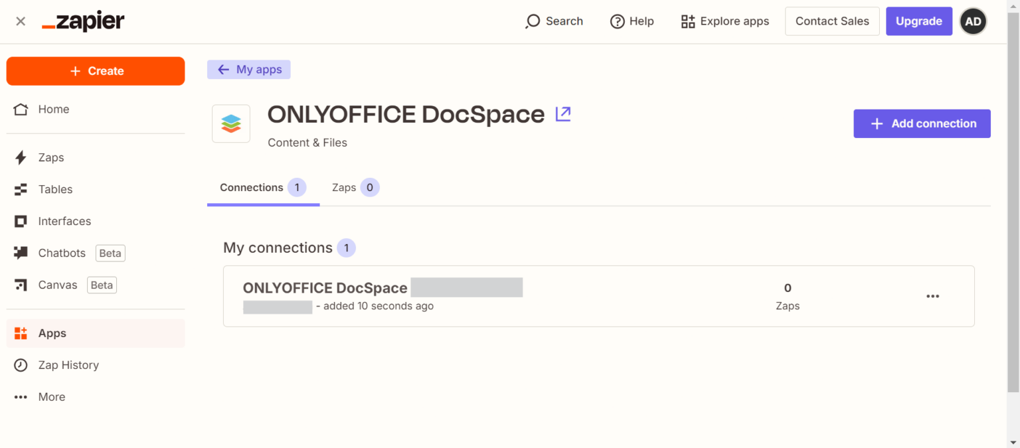Click the Zapier logo
Viewport: 1020px width, 448px height.
pos(82,21)
